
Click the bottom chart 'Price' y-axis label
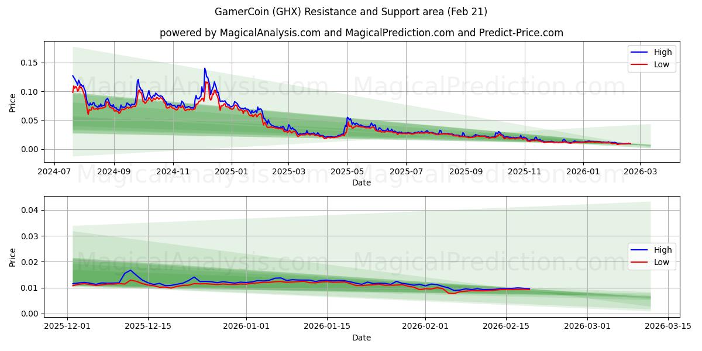[13, 256]
